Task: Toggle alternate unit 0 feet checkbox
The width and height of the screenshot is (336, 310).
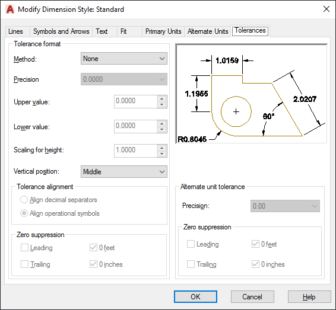Action: coord(255,244)
